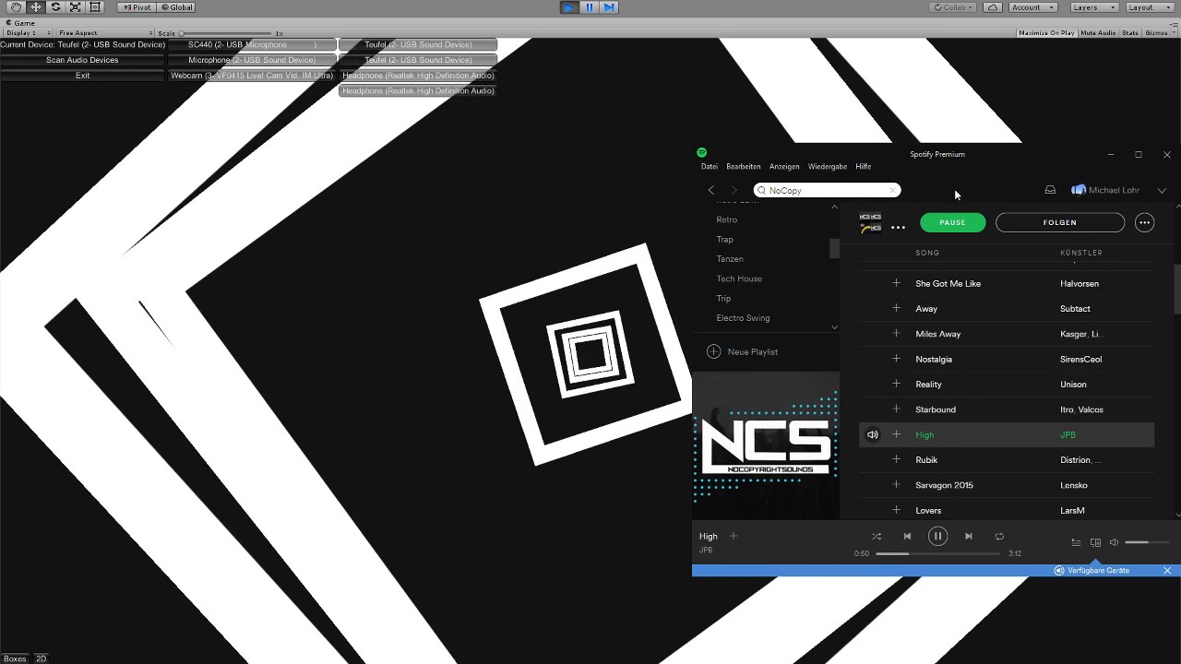Clear the Spotify search text
Screen dimensions: 1181x664
point(892,191)
